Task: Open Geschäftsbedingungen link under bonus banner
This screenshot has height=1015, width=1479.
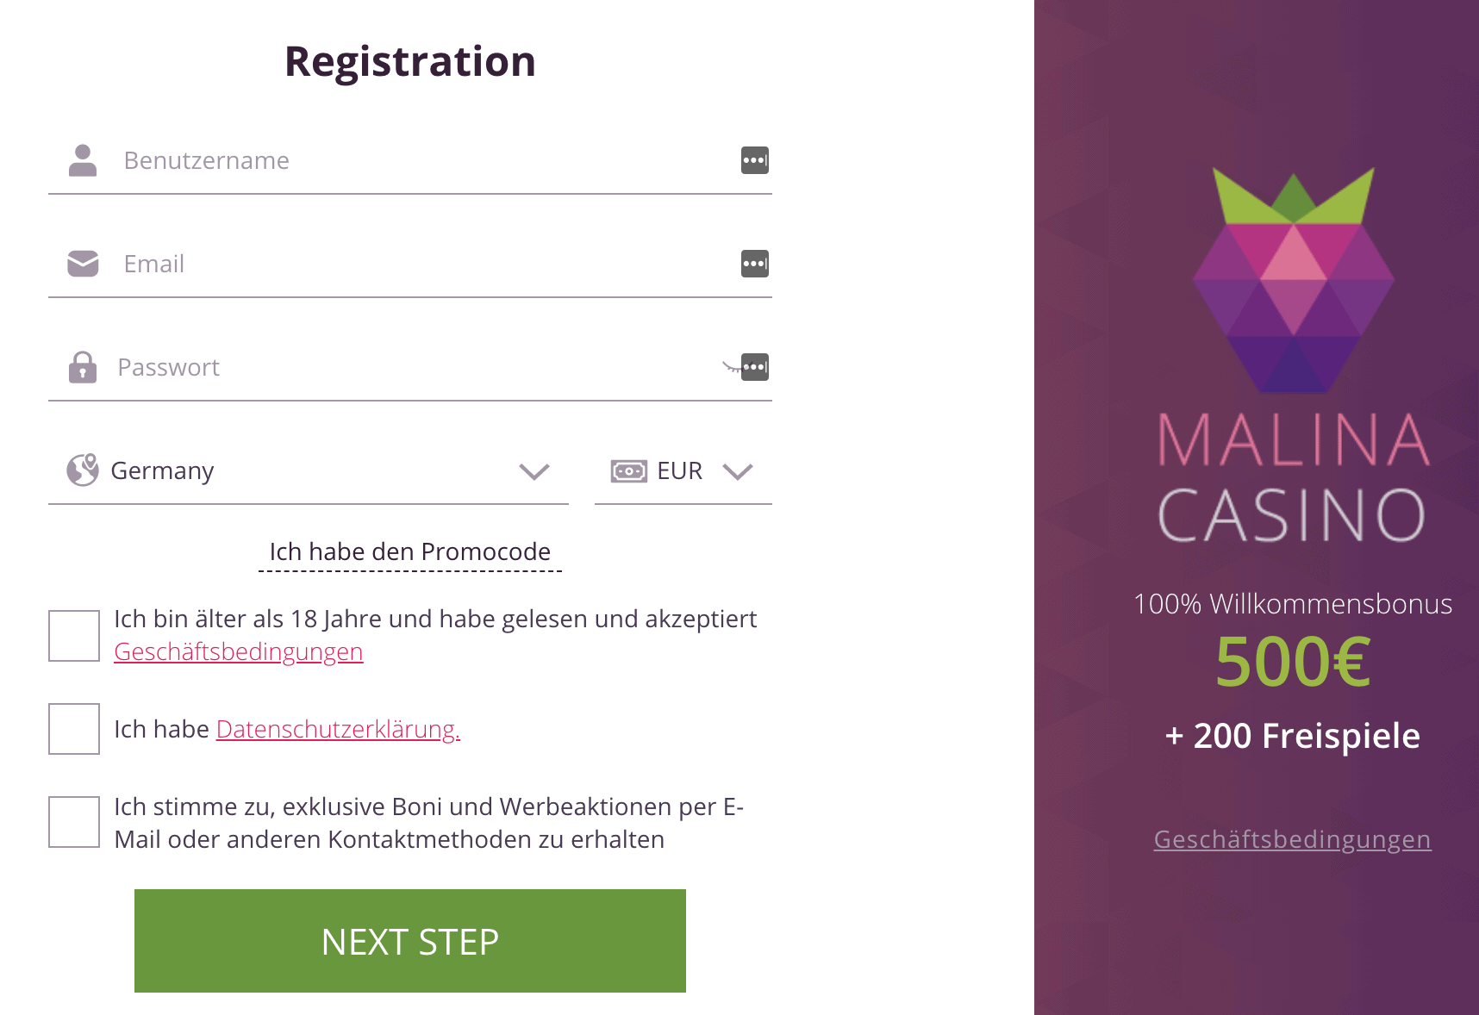Action: pos(1292,839)
